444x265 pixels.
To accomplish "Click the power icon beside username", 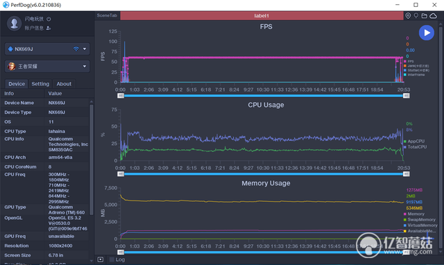I will point(49,19).
